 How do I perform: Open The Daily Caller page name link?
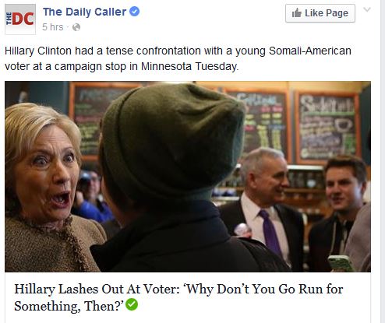pos(84,12)
